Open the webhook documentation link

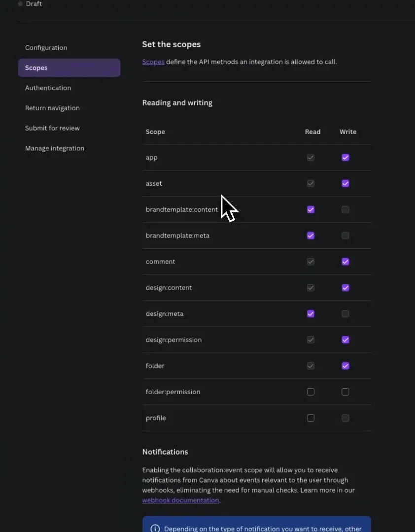181,500
